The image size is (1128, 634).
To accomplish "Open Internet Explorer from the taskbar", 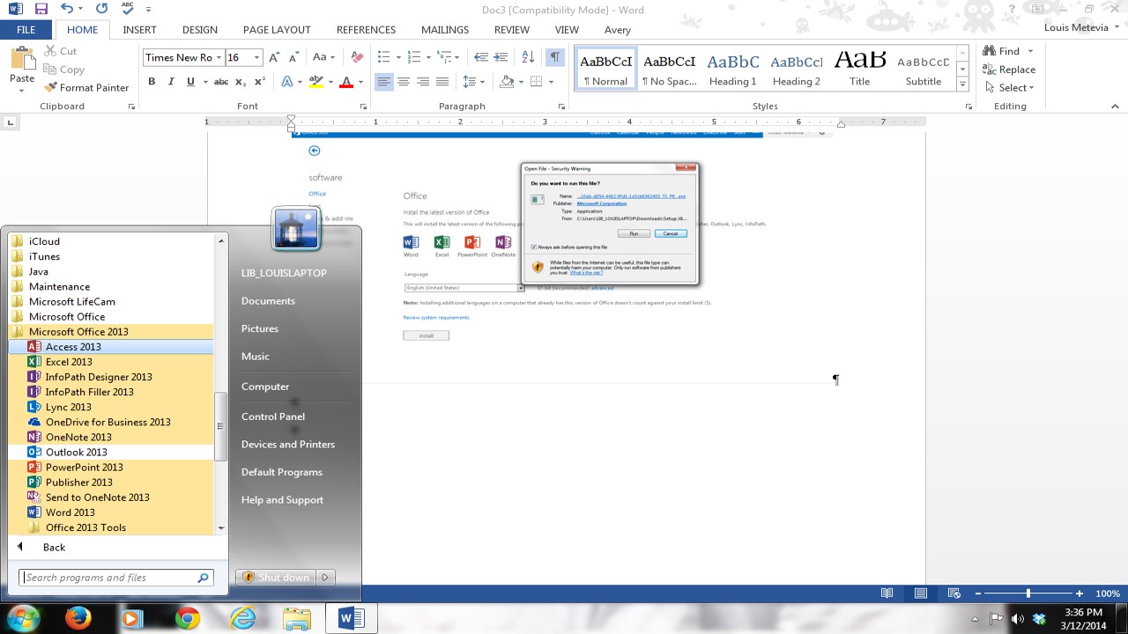I will coord(242,619).
